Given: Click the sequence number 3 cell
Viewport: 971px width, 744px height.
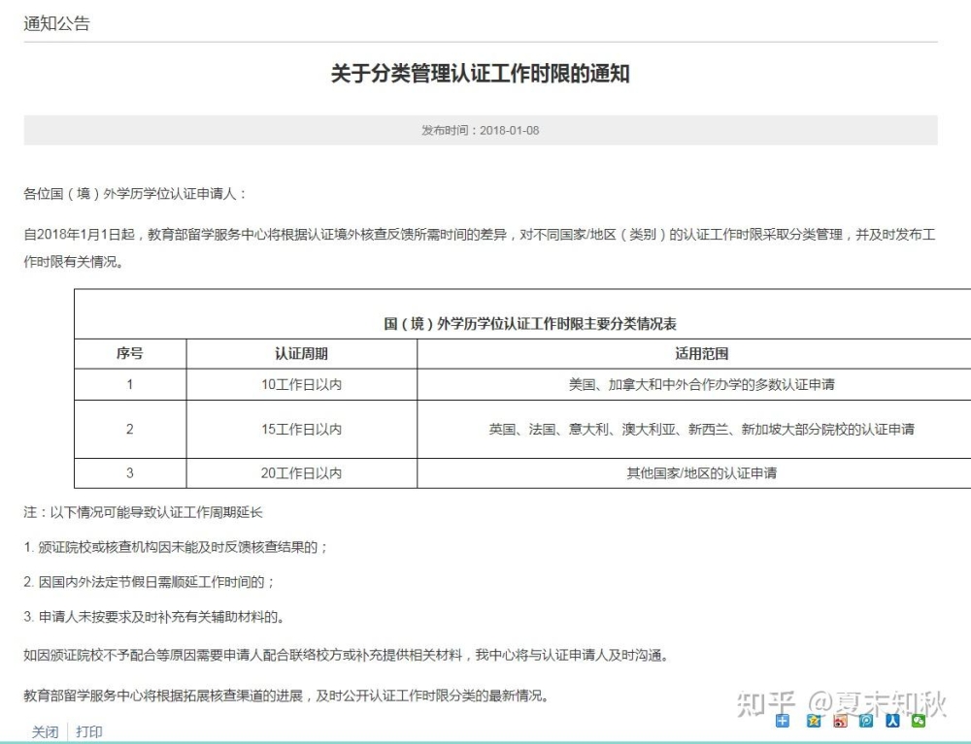Looking at the screenshot, I should (129, 473).
